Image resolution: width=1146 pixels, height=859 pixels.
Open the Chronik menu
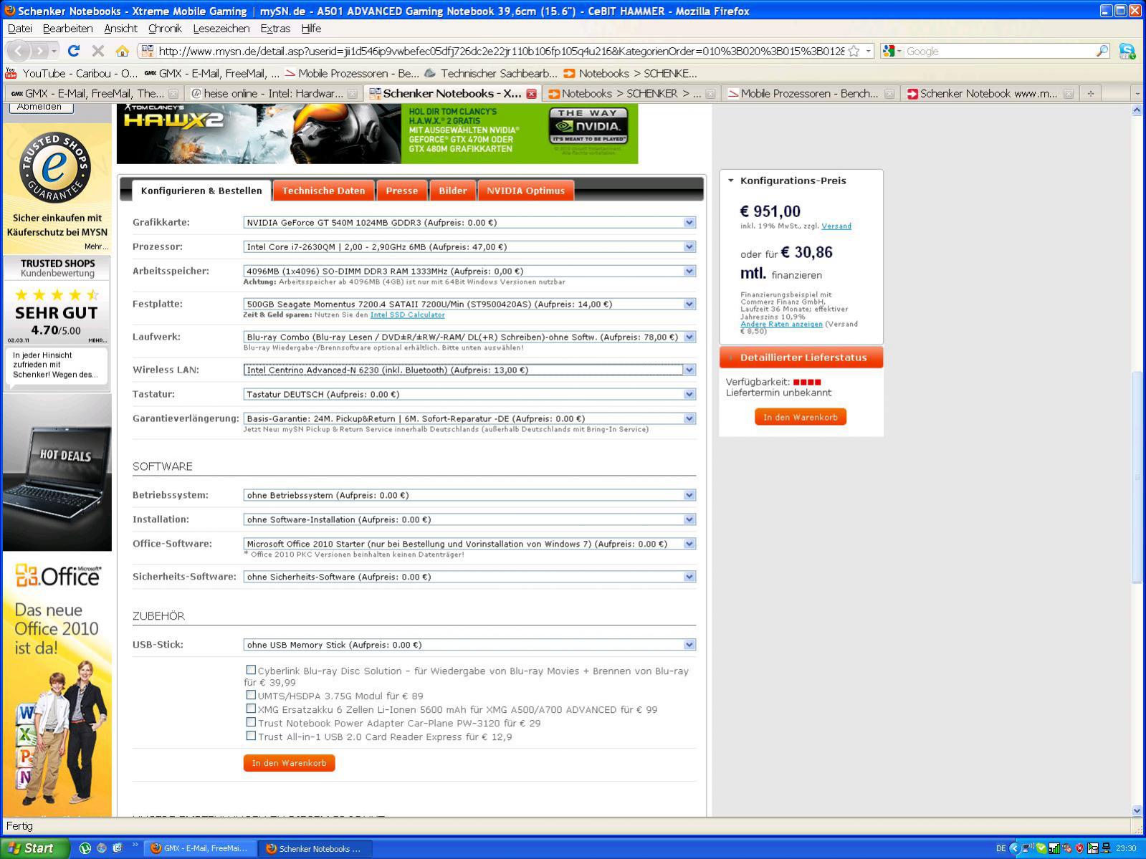click(x=165, y=29)
